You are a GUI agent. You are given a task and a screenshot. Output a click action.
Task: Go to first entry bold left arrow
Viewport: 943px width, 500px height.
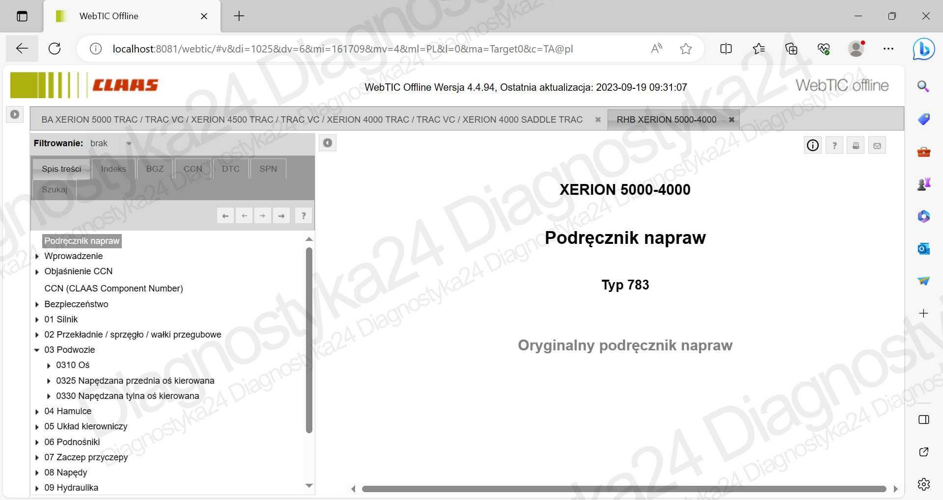(225, 215)
